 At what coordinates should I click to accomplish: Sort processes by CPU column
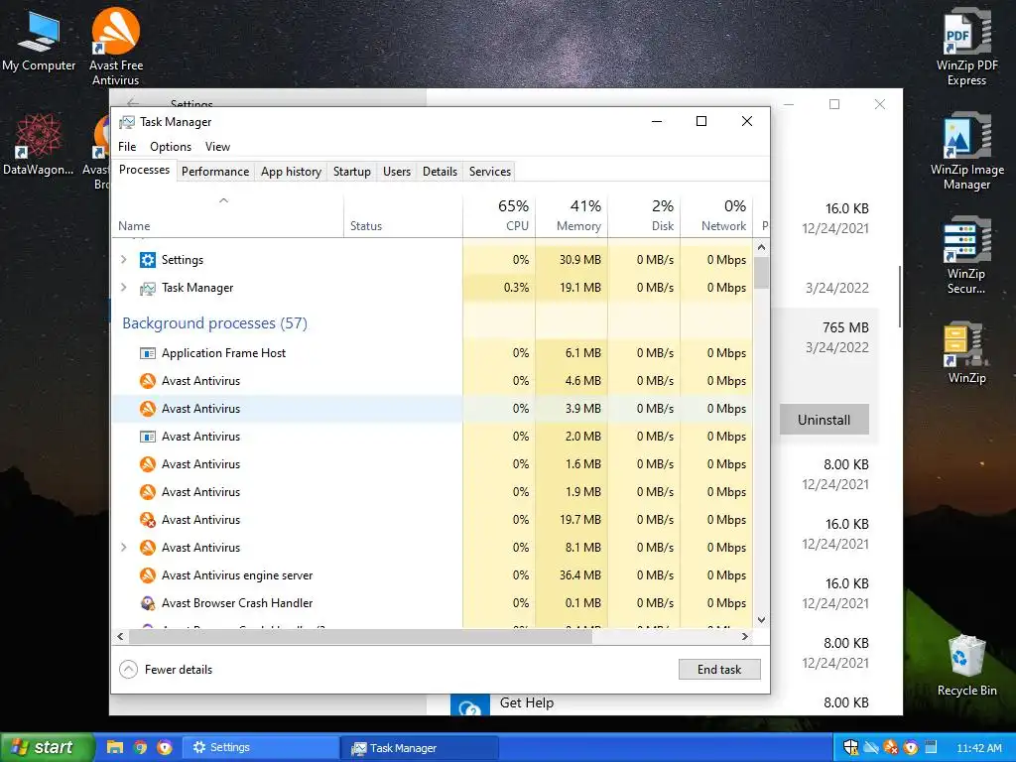coord(499,215)
